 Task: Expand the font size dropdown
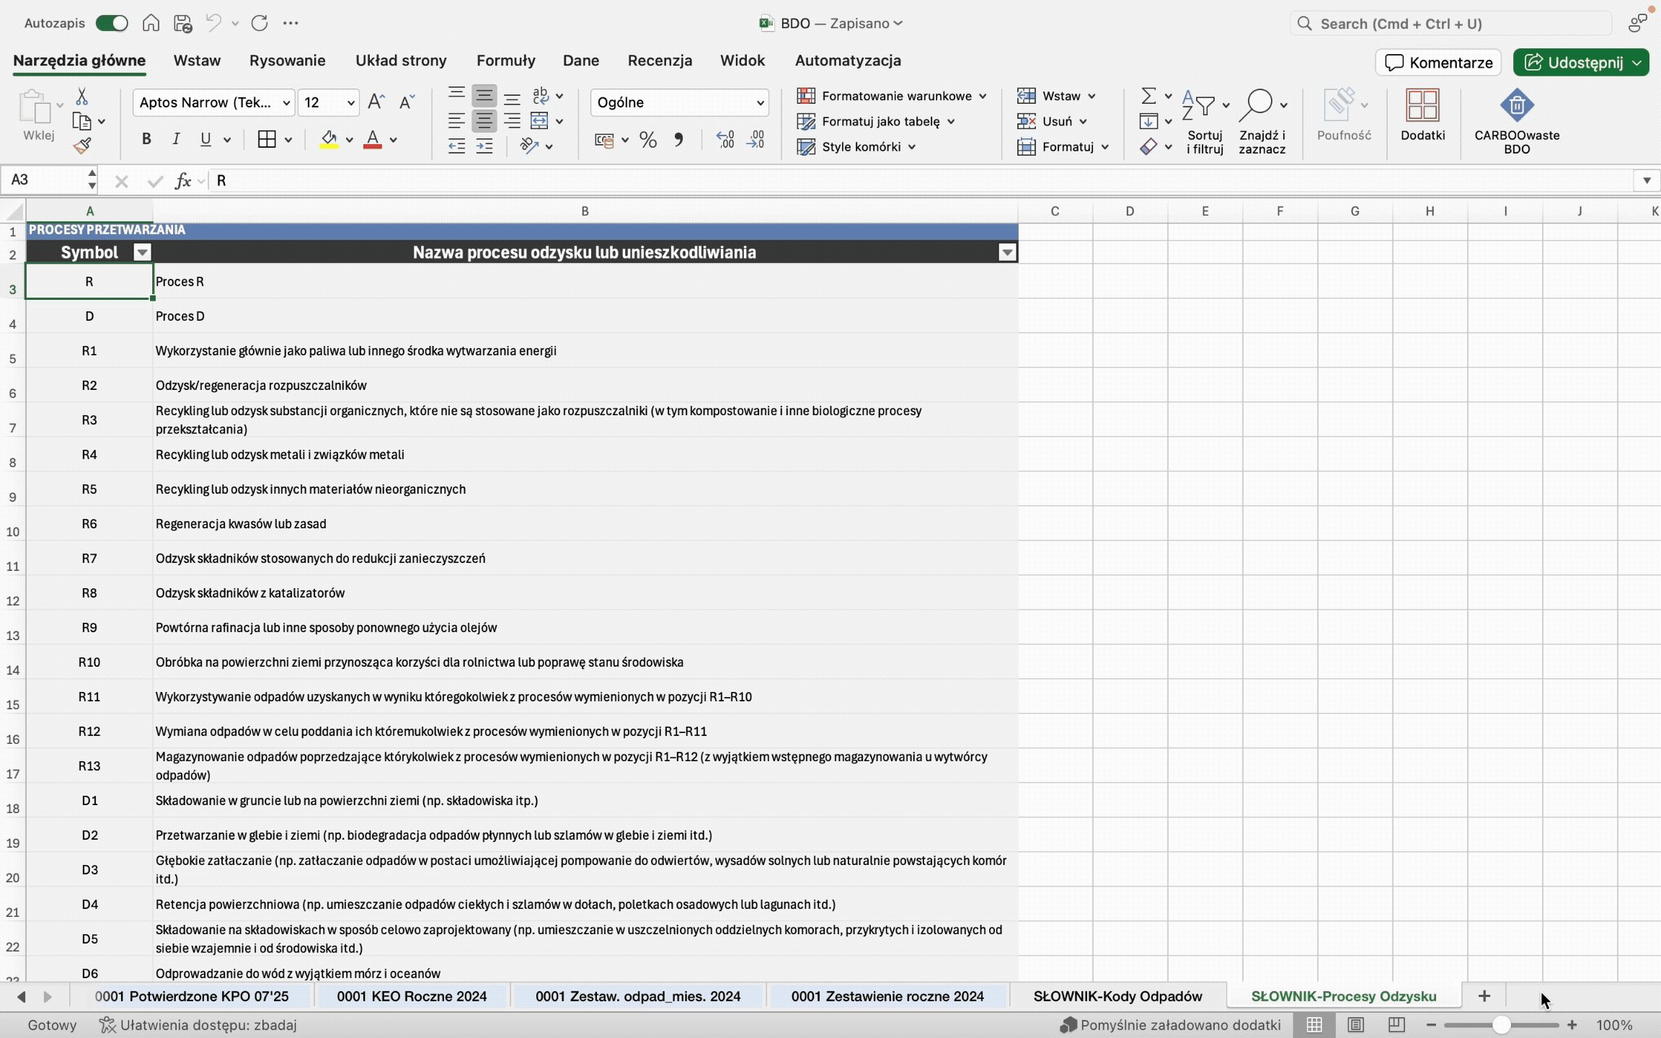pyautogui.click(x=350, y=103)
